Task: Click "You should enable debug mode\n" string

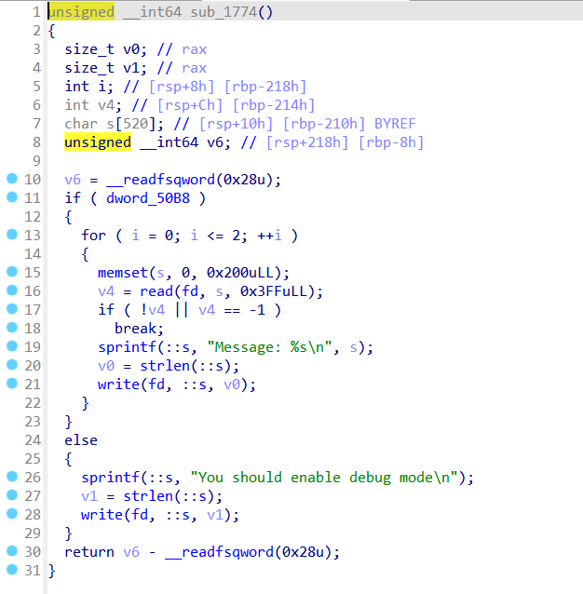Action: point(324,478)
